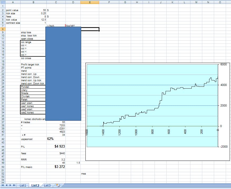Click the 'Ctvrtek' cell
231x189 pixels.
tap(33, 96)
